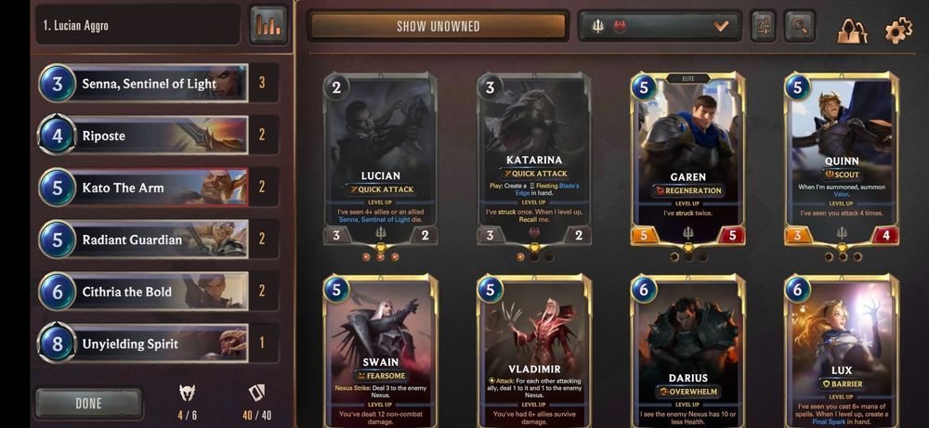
Task: Toggle the checkmark in region filter
Action: click(721, 26)
